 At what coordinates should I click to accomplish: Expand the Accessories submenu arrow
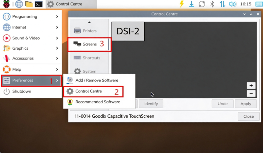tap(57, 59)
